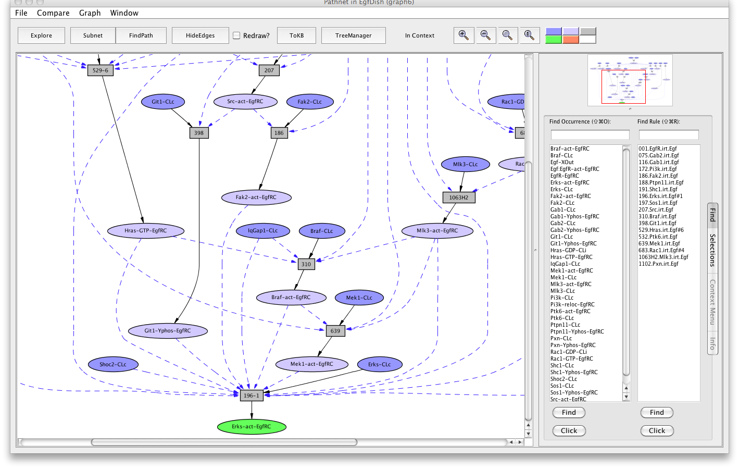Select the 196-1 rule node
Screen dimensions: 739x469
pyautogui.click(x=252, y=396)
